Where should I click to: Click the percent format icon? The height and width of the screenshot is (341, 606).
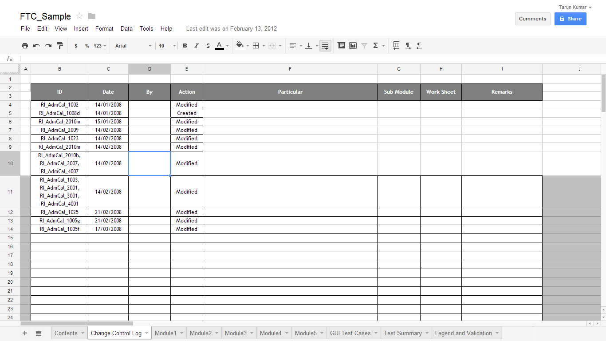coord(86,45)
